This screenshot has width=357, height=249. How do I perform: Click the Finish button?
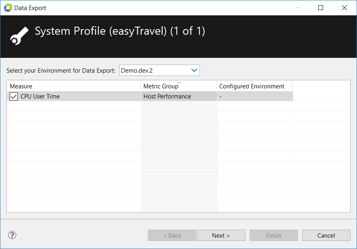(274, 235)
